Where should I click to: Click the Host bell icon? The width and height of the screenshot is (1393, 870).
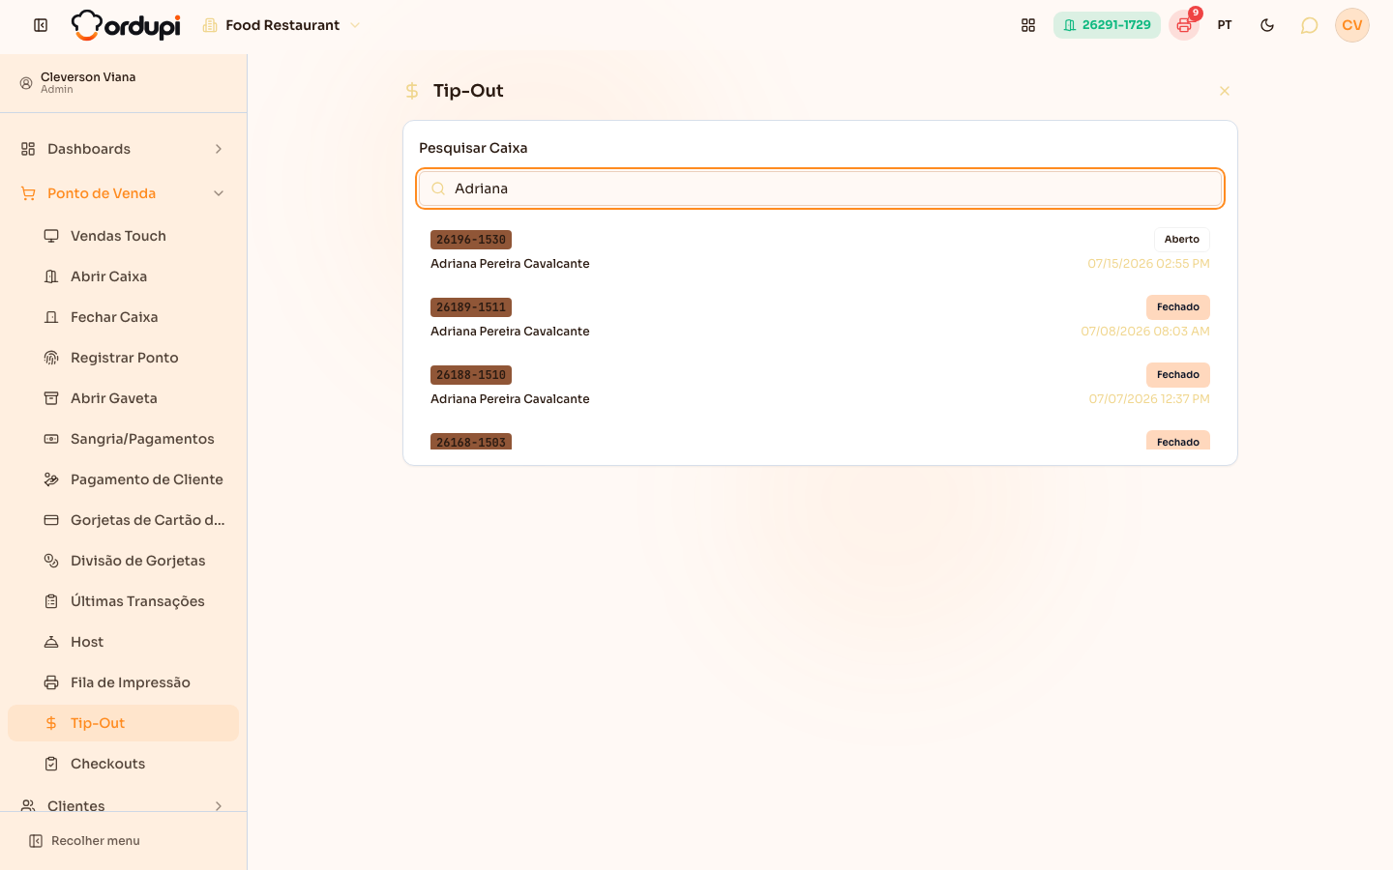click(x=51, y=642)
